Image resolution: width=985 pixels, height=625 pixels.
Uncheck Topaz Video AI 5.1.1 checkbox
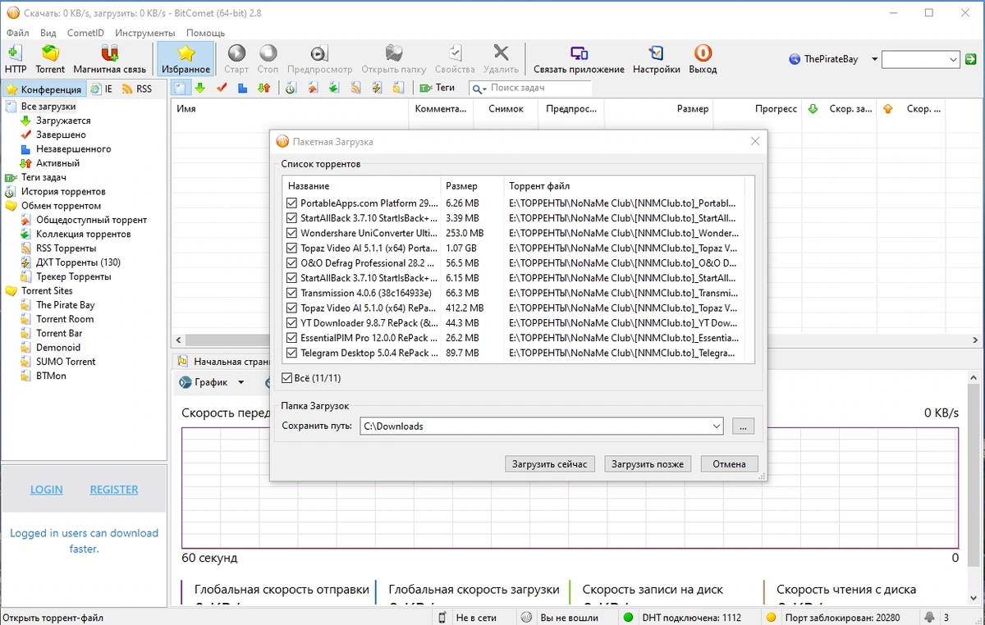(x=292, y=249)
